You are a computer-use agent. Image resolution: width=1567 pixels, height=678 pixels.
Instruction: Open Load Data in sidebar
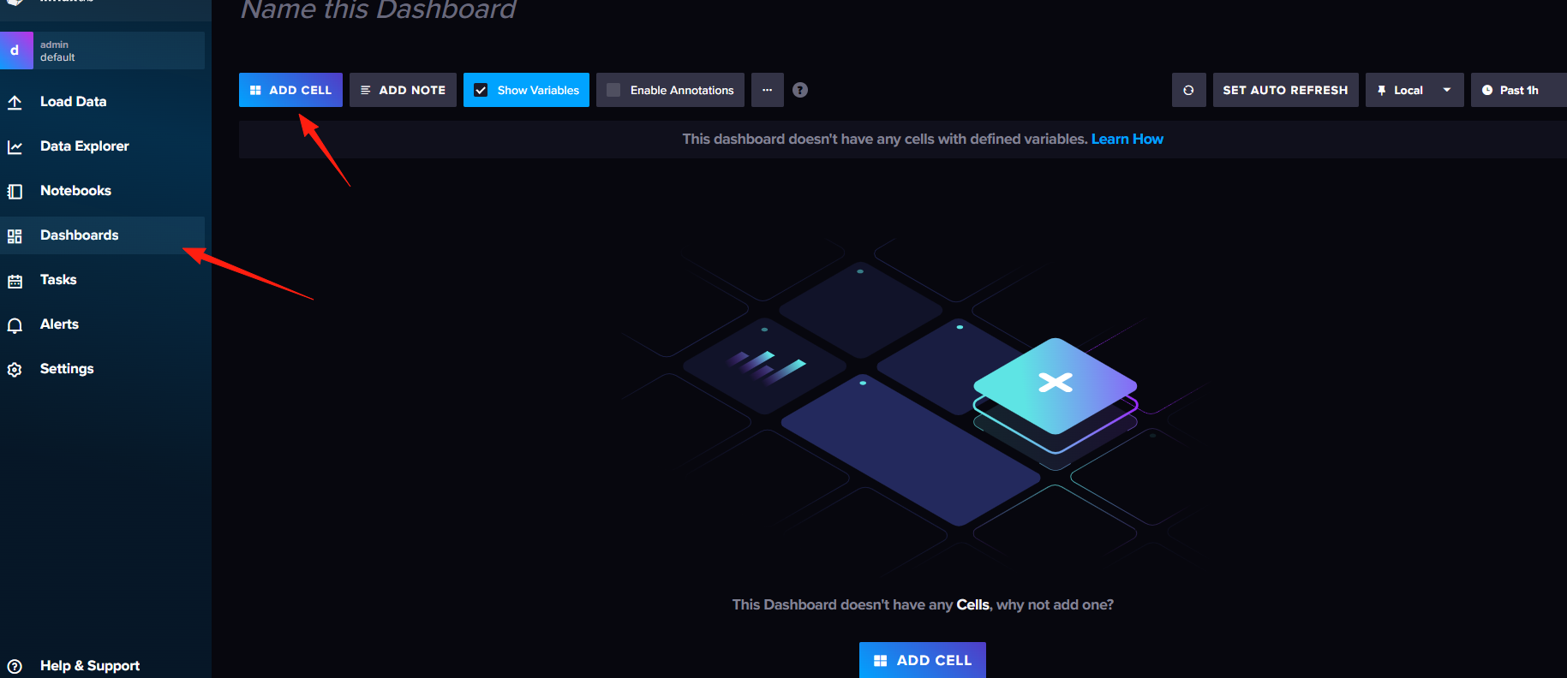click(102, 102)
